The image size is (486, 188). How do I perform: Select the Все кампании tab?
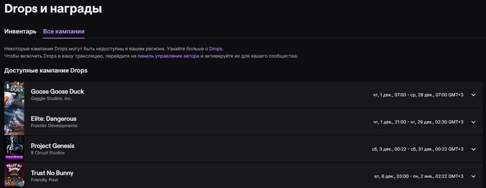(64, 32)
